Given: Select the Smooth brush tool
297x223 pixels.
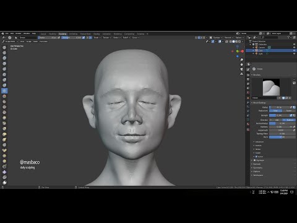Looking at the screenshot, I should (x=4, y=96).
